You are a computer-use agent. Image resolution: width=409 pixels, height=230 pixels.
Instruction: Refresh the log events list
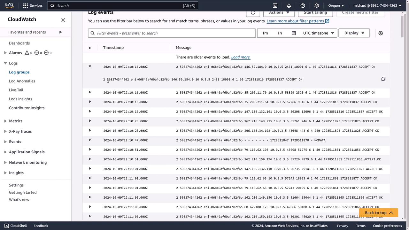tap(253, 13)
